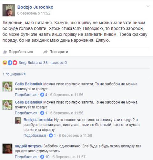Click thumbs-up icon beside Подобається

[x=5, y=52]
